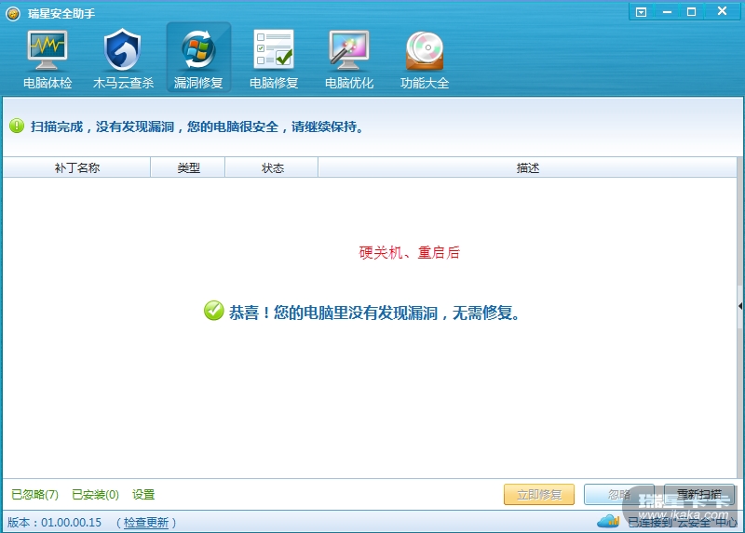Click the 描述 column header

pyautogui.click(x=527, y=167)
